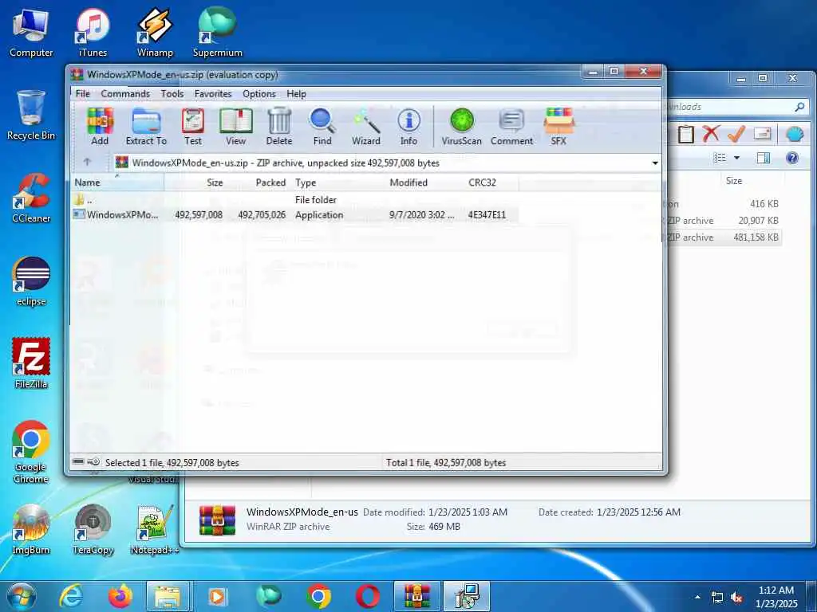Open the eclipse desktop shortcut
This screenshot has height=612, width=817.
[31, 281]
